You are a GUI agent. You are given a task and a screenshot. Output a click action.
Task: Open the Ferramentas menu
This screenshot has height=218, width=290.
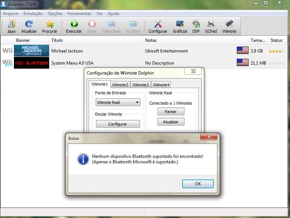coord(79,14)
